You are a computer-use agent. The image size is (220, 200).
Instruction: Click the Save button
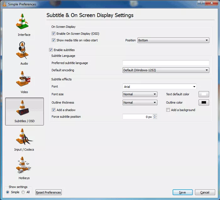[x=183, y=192]
